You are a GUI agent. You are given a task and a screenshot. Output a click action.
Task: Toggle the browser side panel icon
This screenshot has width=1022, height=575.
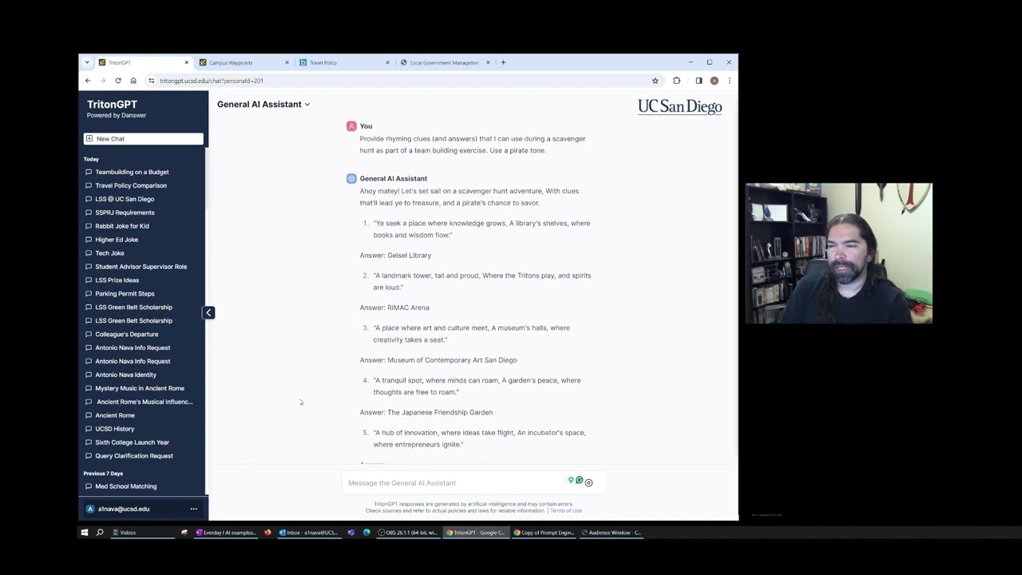(699, 81)
